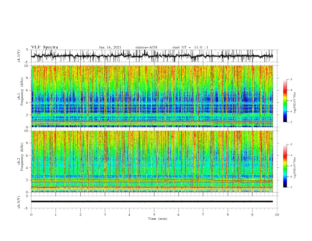Screen dimensions: 312x241
Task: Click the time axis end tick label '10'
Action: pos(277,215)
